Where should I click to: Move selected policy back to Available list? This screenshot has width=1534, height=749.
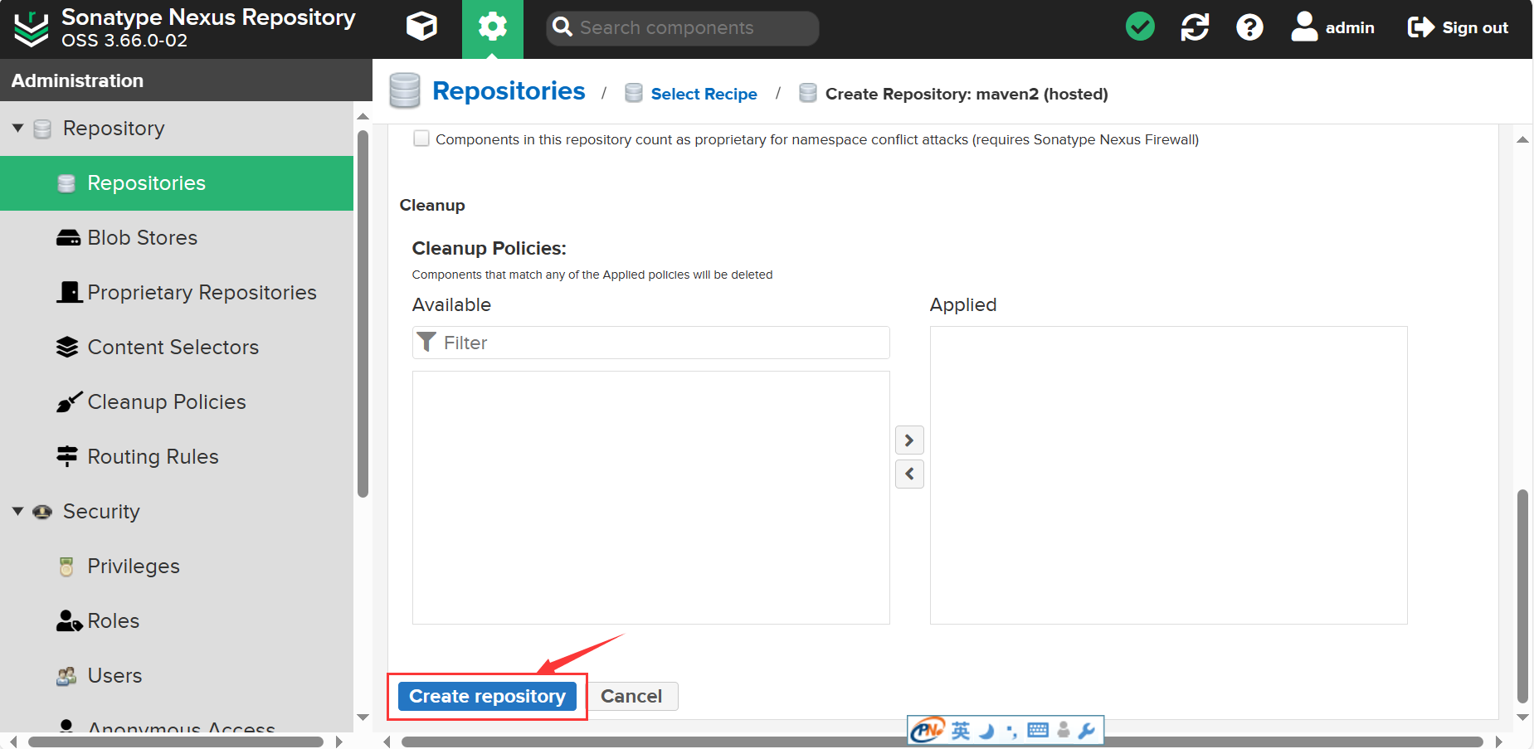(909, 474)
